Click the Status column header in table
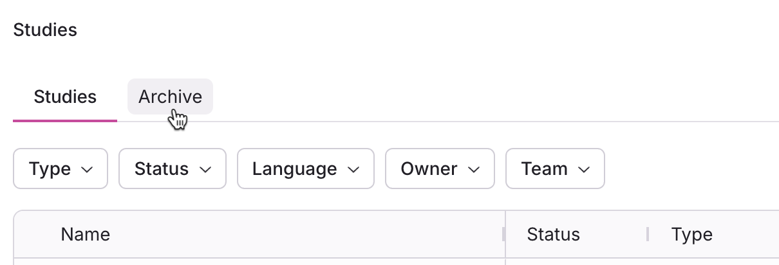Screen dimensions: 779x265 [x=553, y=234]
